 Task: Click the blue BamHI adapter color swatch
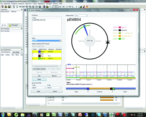[x=39, y=52]
